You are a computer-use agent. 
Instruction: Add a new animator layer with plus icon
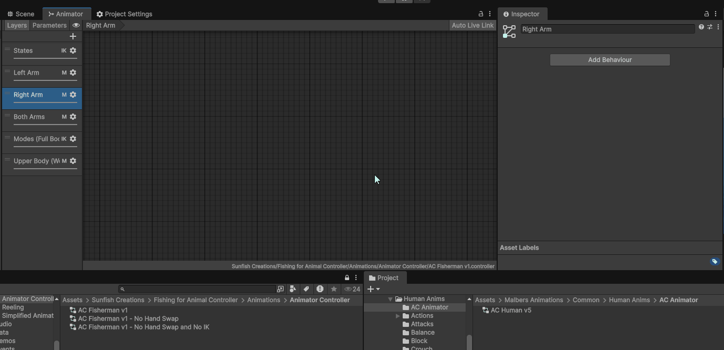click(x=73, y=36)
